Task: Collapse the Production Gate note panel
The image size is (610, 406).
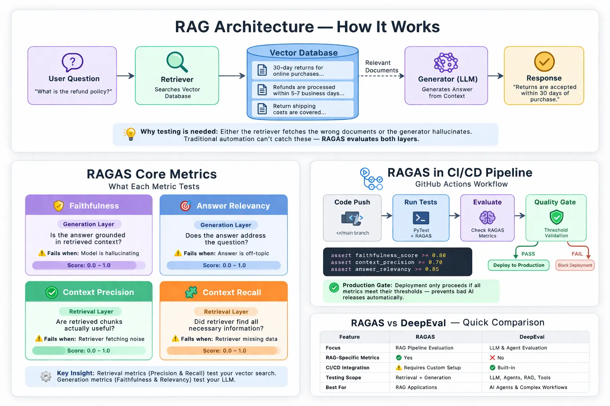Action: click(411, 291)
